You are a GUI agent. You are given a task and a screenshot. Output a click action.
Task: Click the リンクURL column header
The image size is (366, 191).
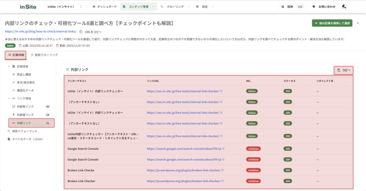153,81
